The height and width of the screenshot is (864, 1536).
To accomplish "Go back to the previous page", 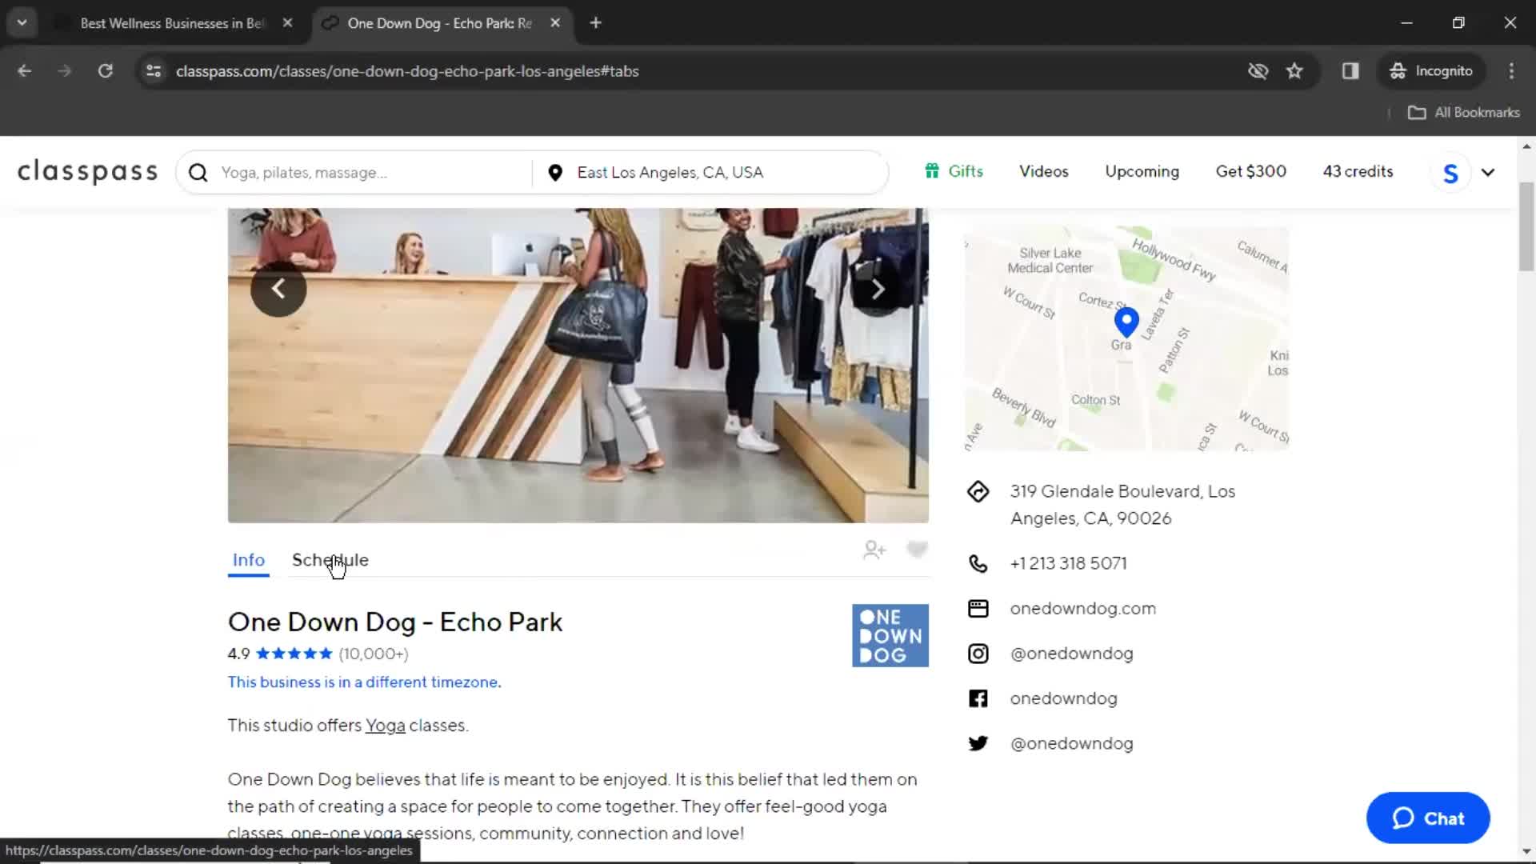I will (24, 71).
